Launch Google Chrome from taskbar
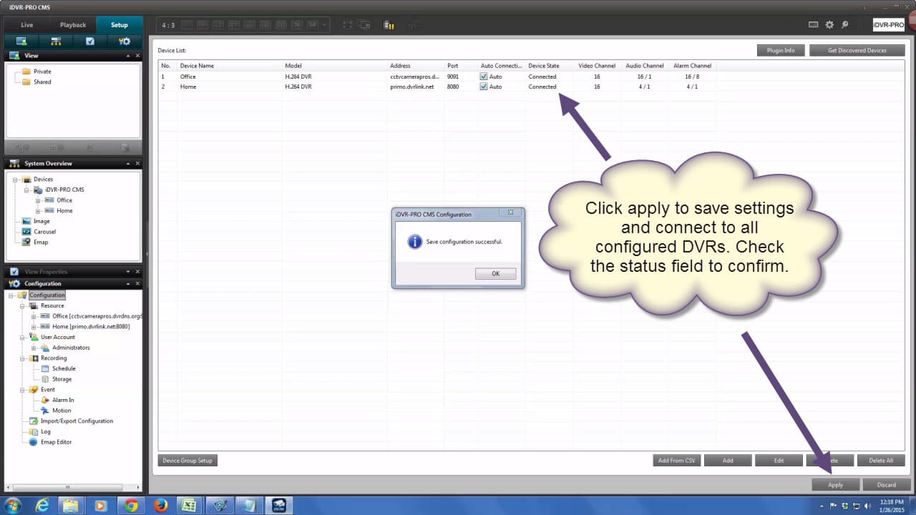916x515 pixels. [x=131, y=506]
